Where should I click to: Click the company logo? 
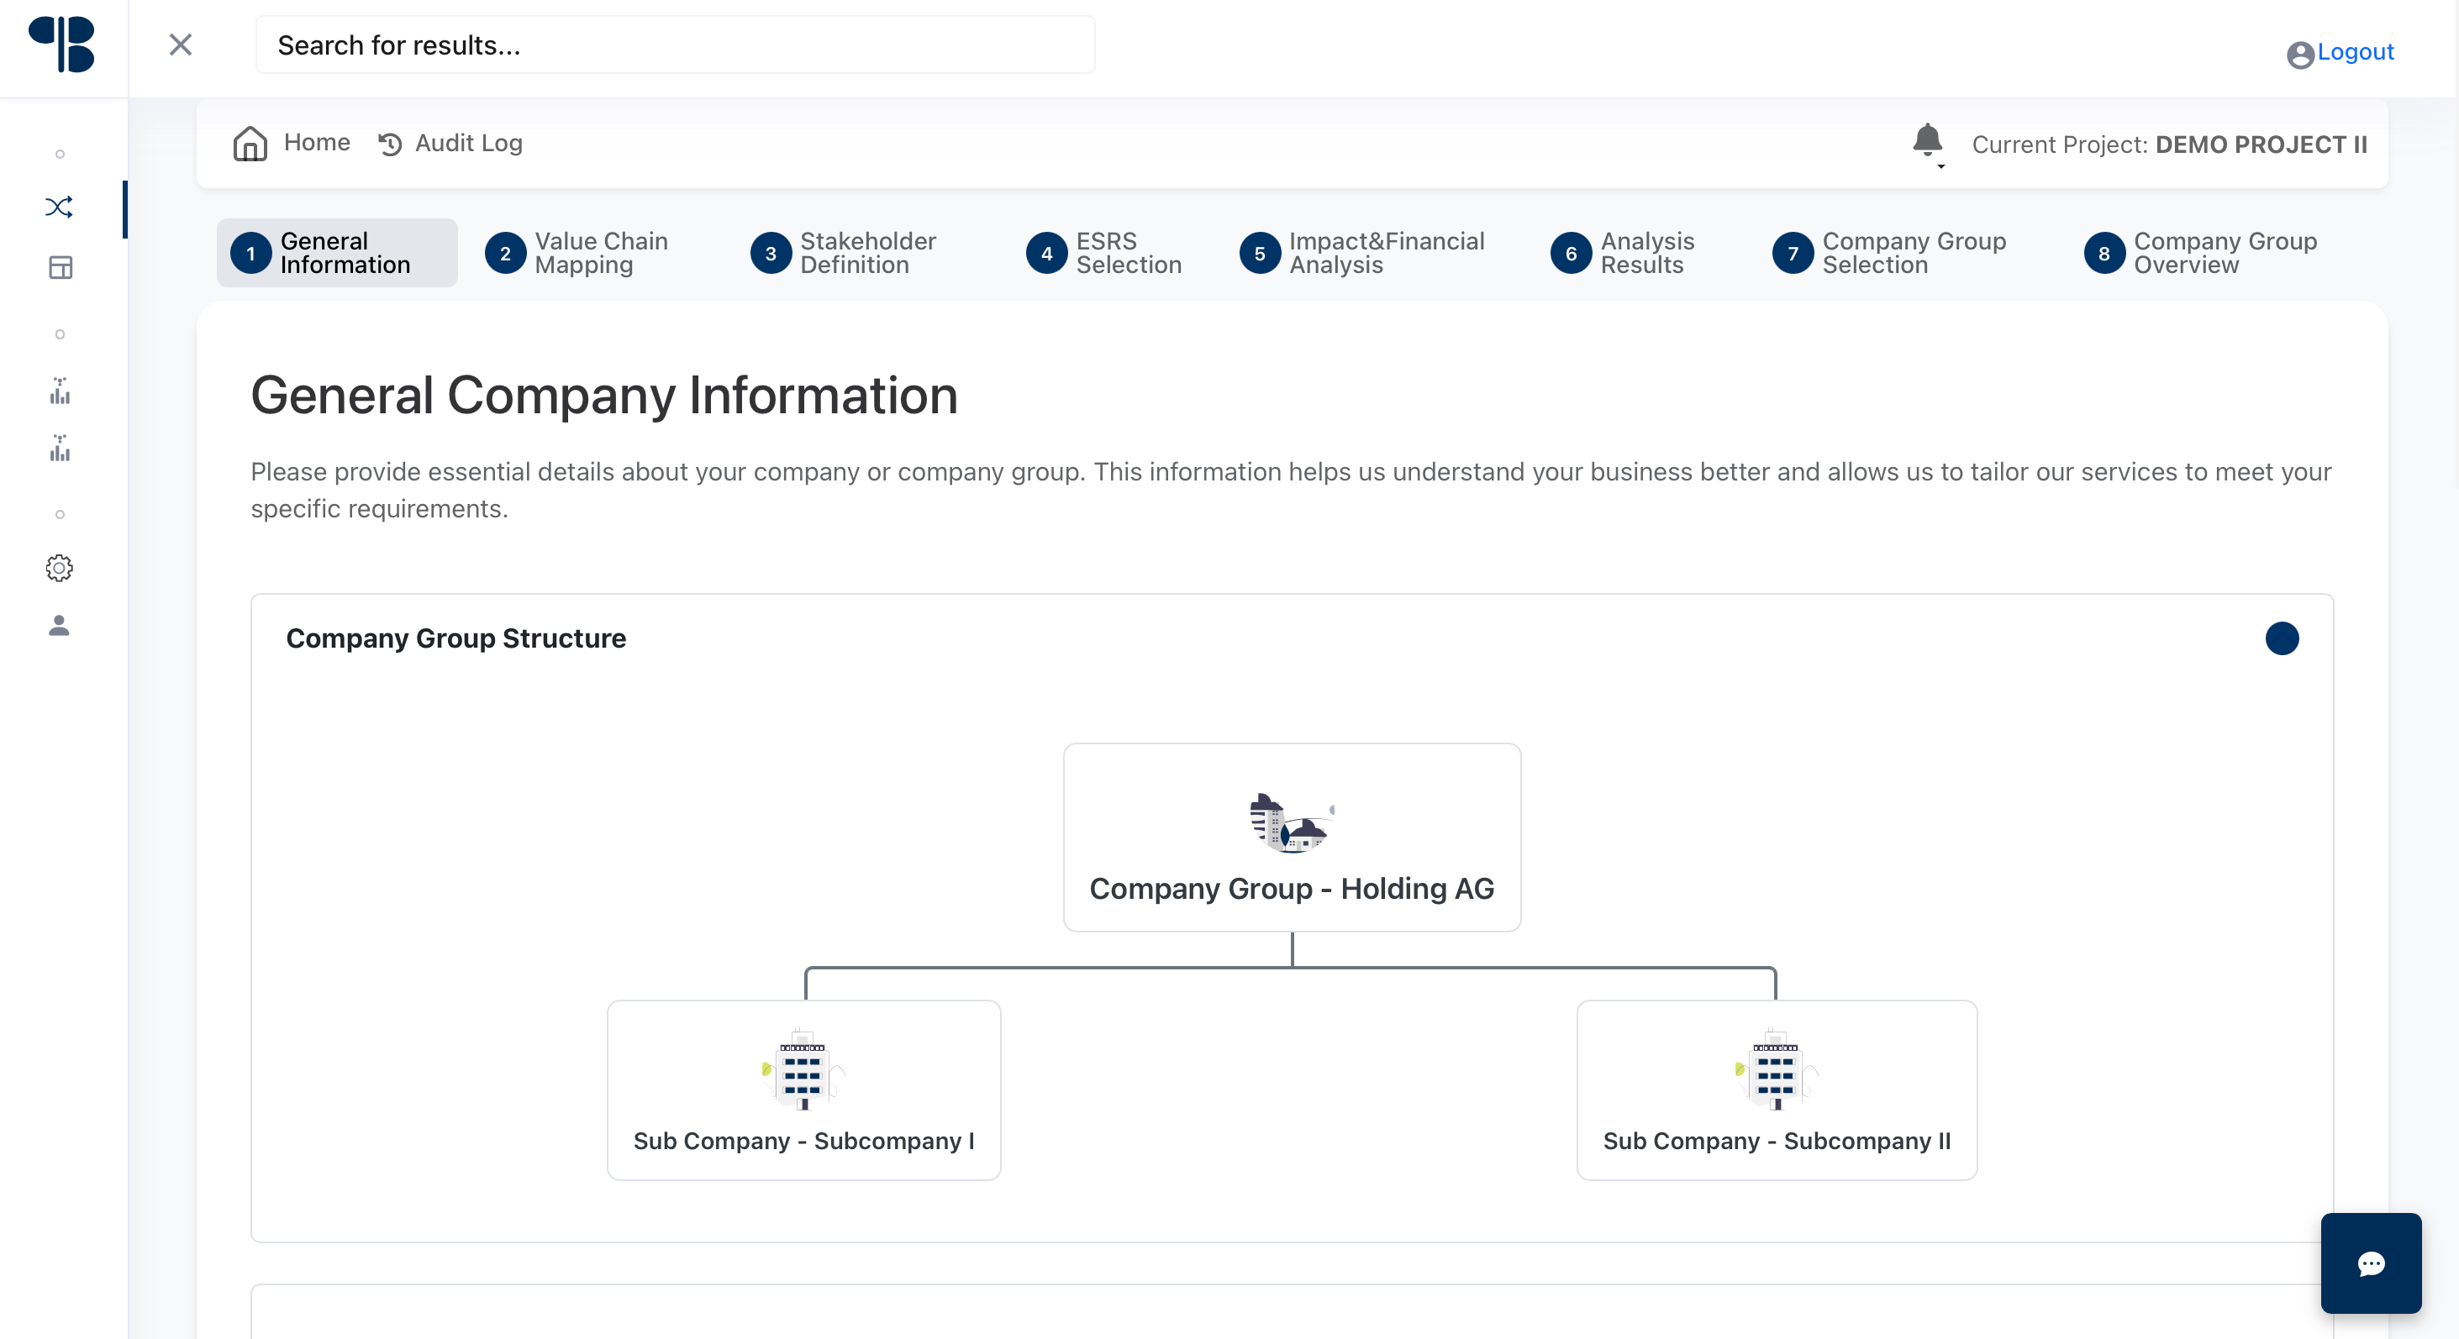tap(62, 45)
